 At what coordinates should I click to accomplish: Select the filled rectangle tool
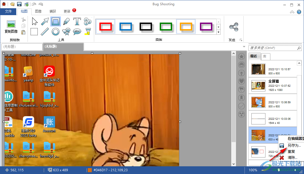point(56,21)
